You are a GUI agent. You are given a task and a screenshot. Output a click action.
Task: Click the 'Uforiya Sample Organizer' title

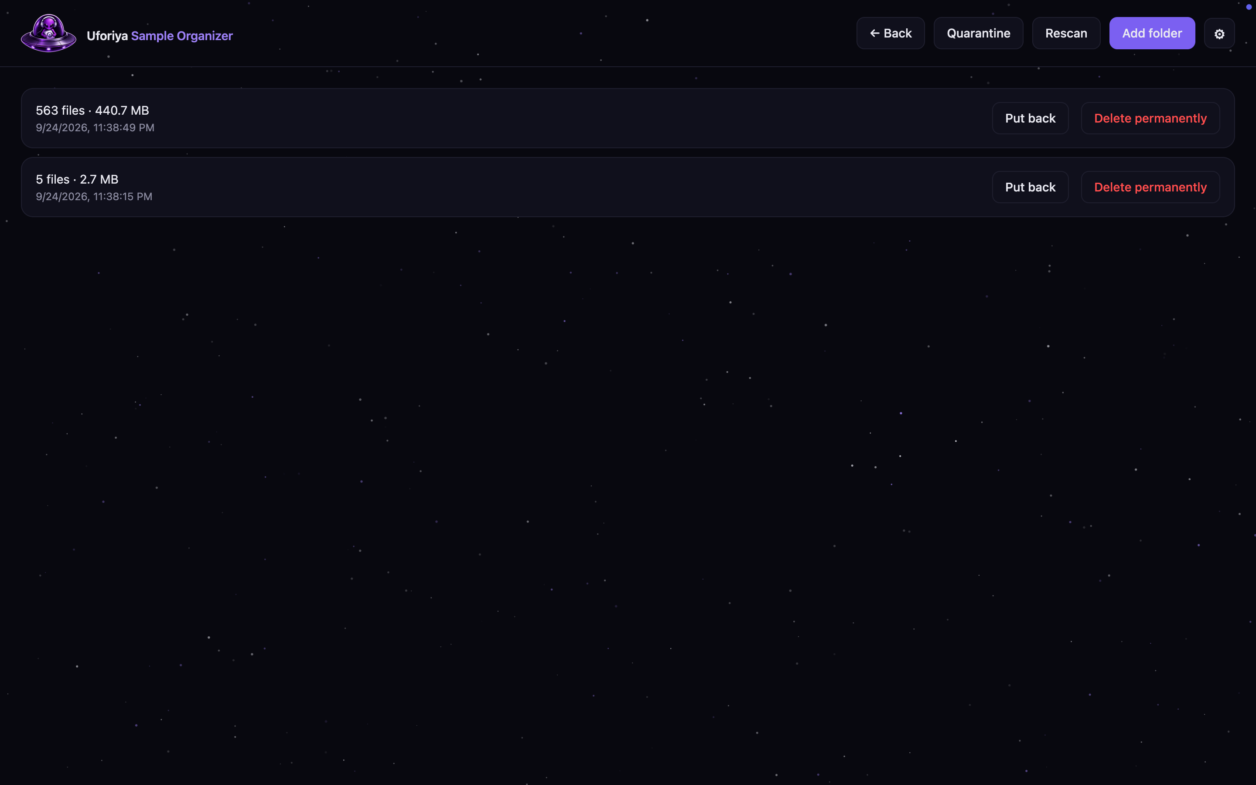point(160,36)
